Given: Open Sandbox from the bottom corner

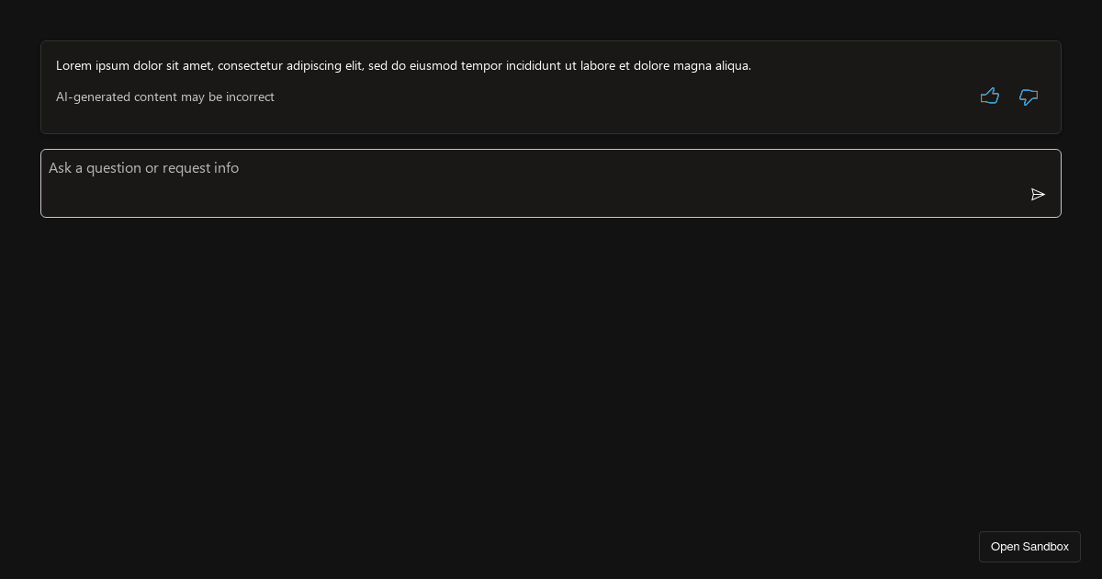Looking at the screenshot, I should (x=1029, y=546).
